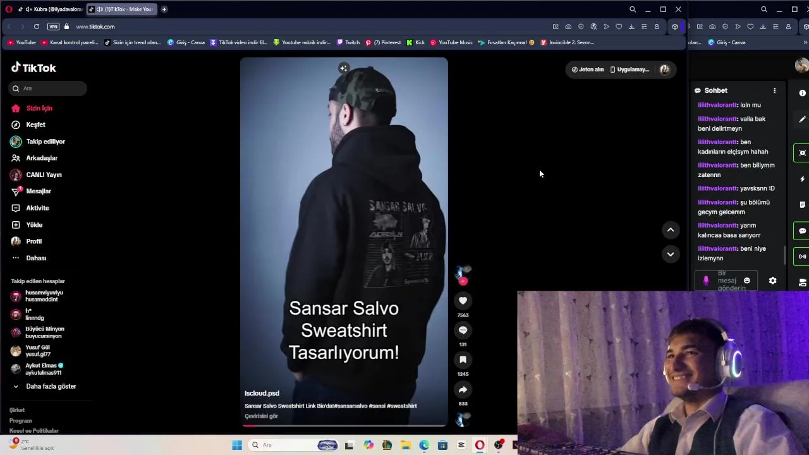The width and height of the screenshot is (809, 455).
Task: Switch to the Kübra TikTok tab
Action: 49,9
